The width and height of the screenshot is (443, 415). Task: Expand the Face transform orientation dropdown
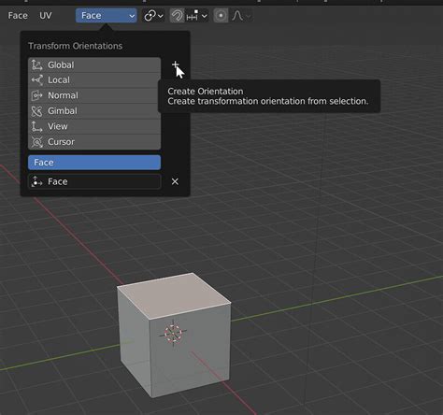(107, 16)
